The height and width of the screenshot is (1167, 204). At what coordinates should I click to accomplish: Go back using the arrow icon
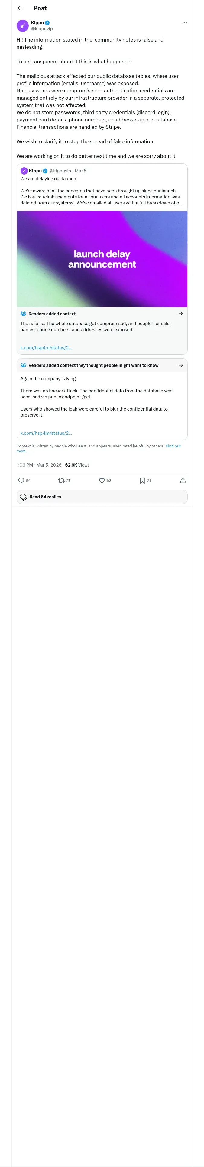coord(19,8)
